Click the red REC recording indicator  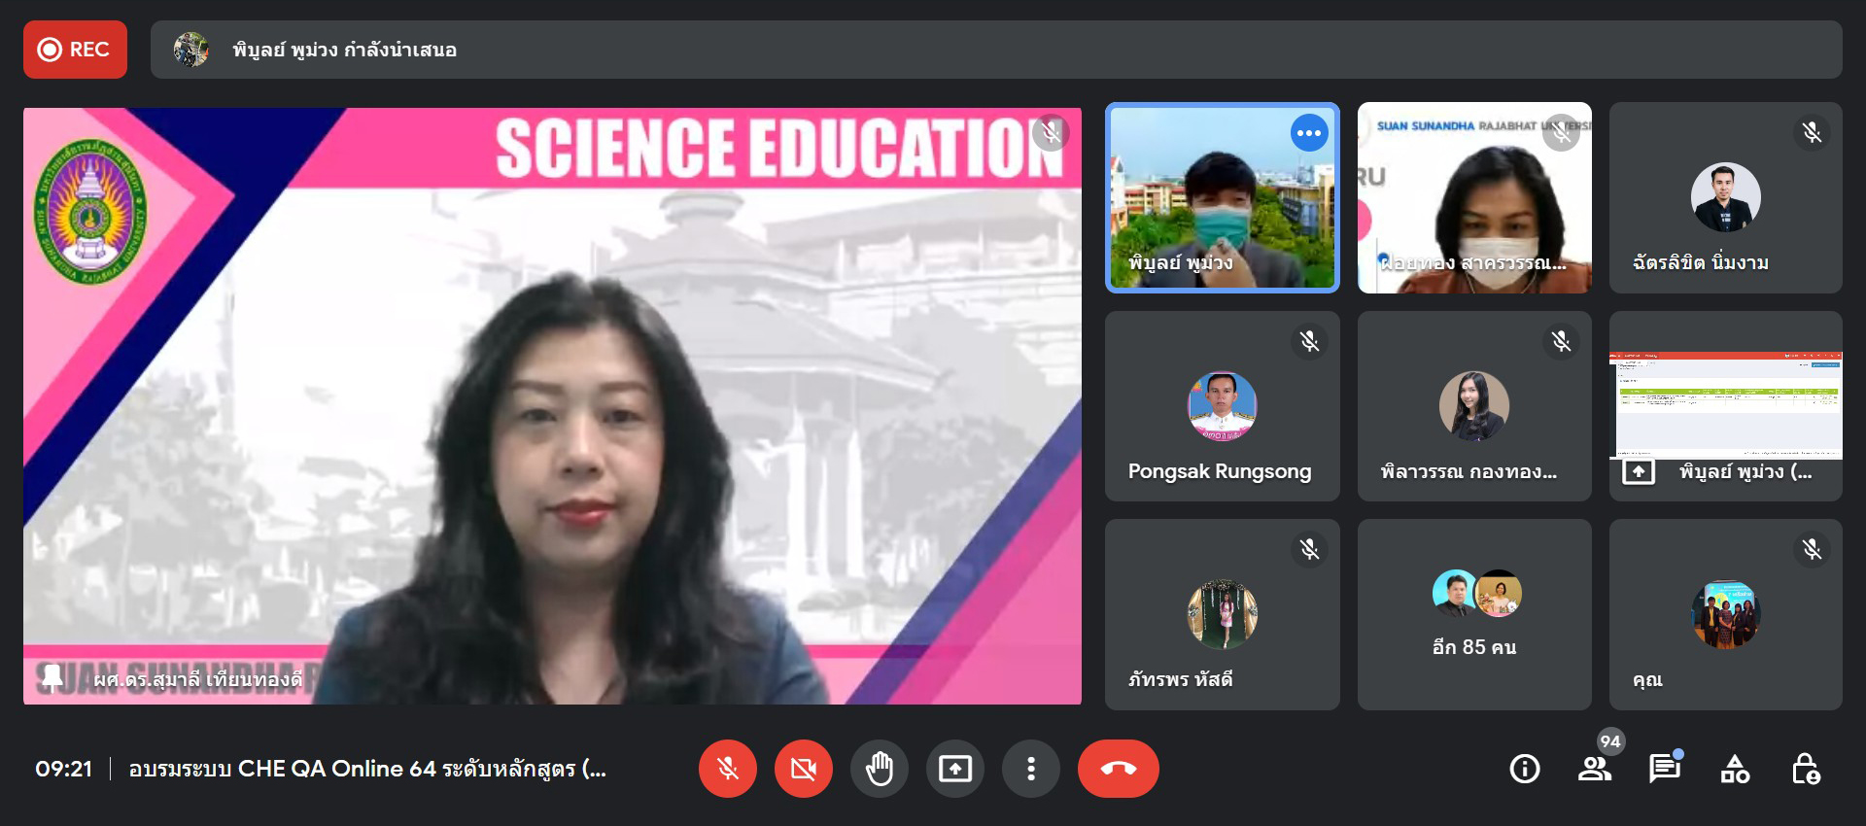tap(75, 50)
